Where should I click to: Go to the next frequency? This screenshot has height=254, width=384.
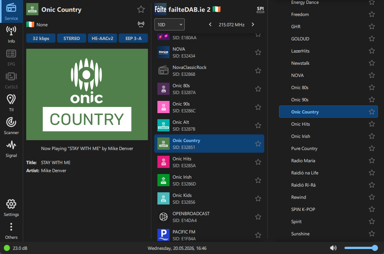[253, 24]
